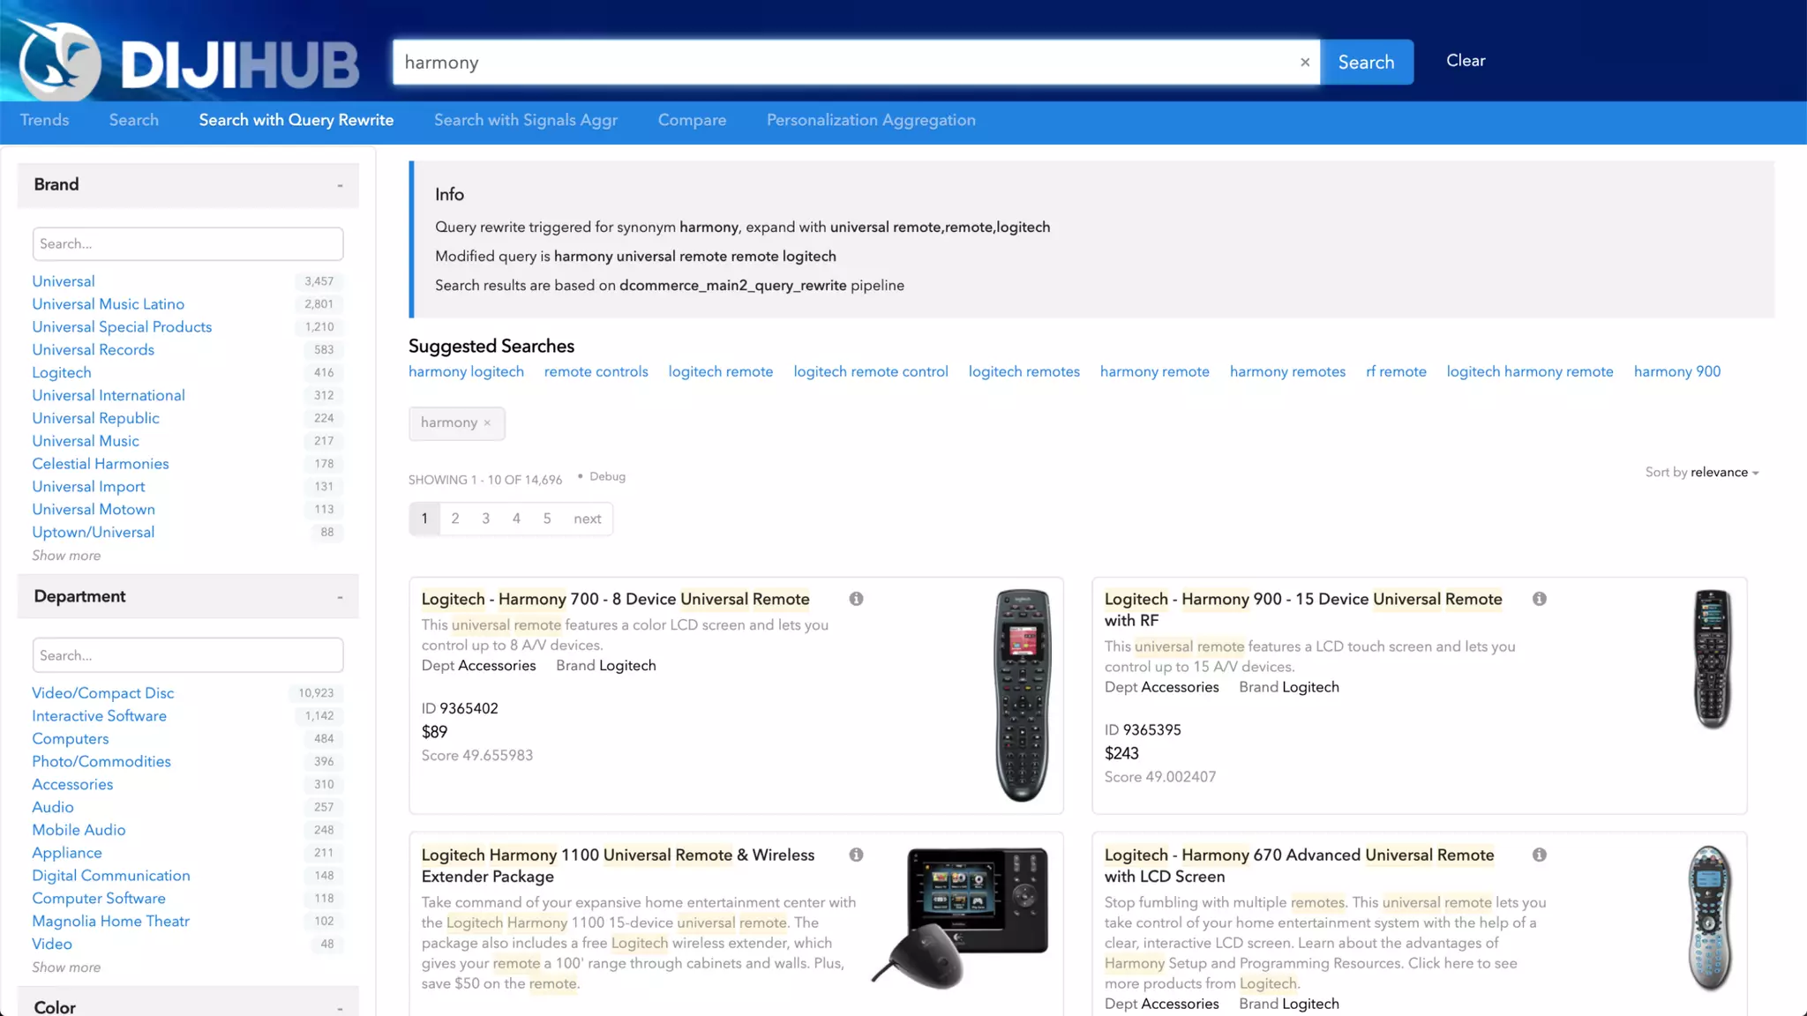Clear search field with the x icon

[x=1305, y=62]
